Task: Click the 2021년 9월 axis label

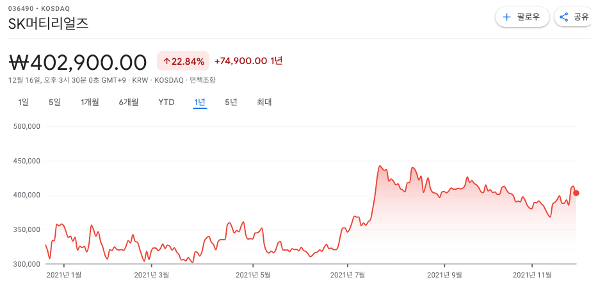Action: click(x=444, y=275)
